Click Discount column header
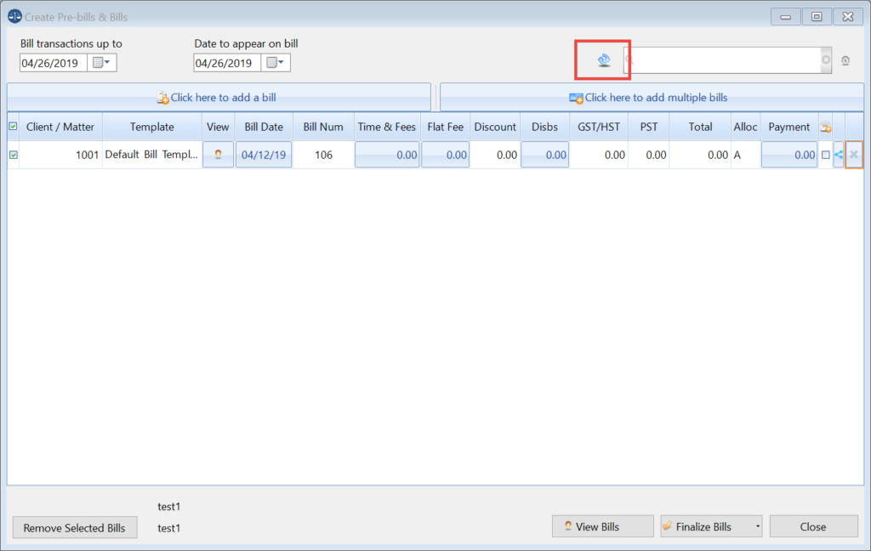Viewport: 871px width, 551px height. (x=495, y=127)
